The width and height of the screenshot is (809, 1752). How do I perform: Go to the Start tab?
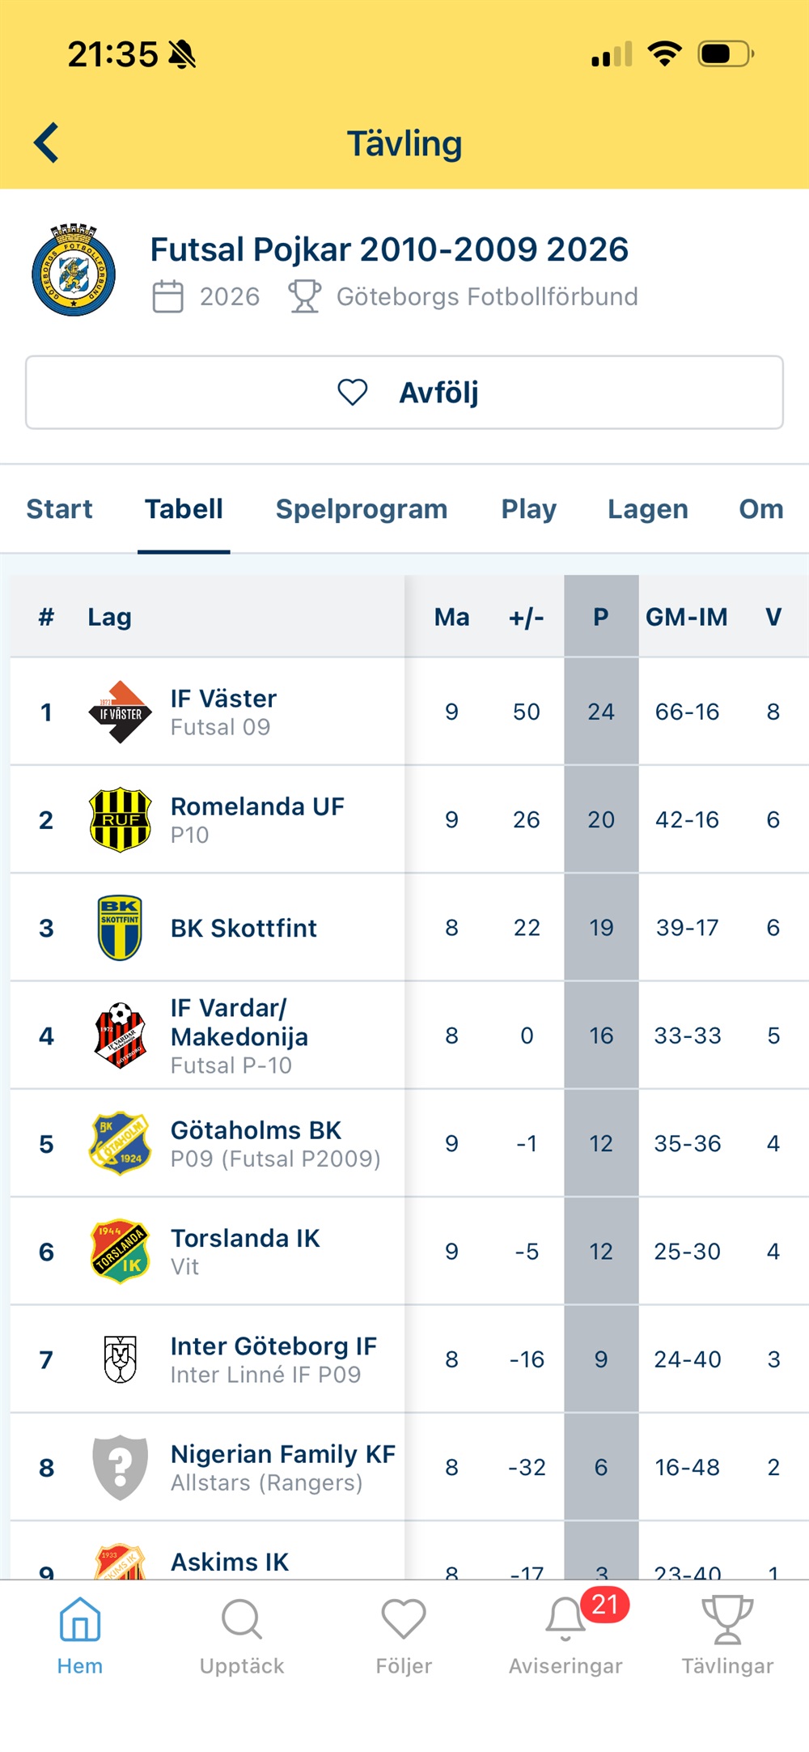click(x=60, y=509)
